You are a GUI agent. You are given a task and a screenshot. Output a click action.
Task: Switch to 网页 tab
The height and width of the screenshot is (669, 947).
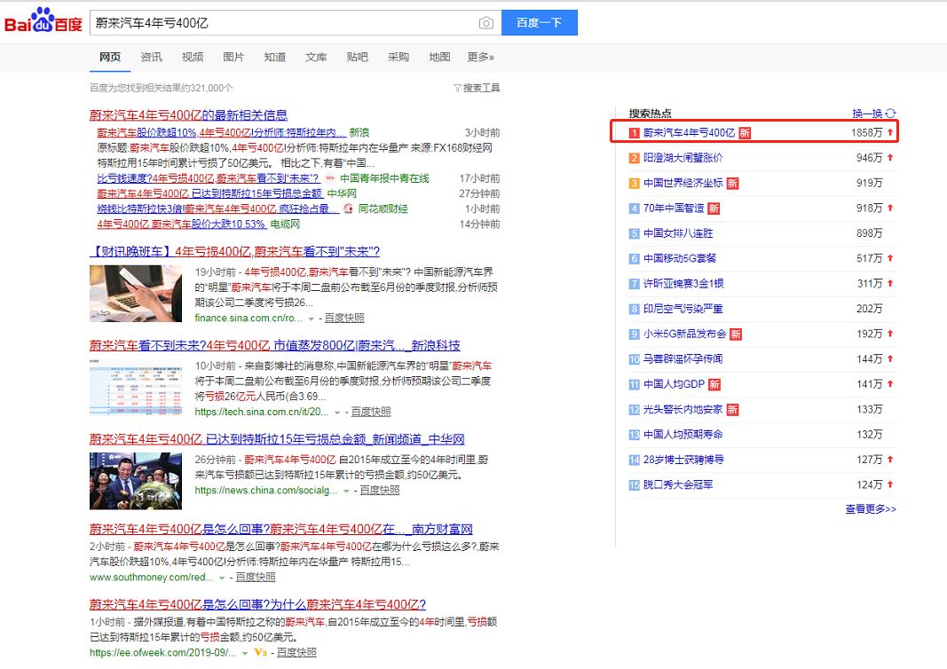pyautogui.click(x=110, y=57)
